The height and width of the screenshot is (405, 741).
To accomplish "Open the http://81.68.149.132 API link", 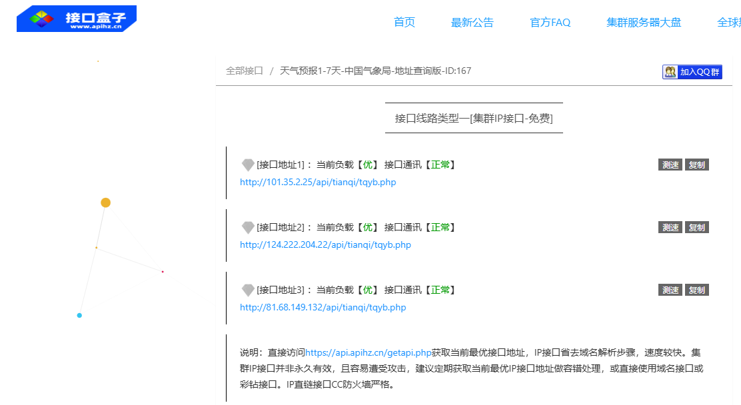I will [323, 308].
